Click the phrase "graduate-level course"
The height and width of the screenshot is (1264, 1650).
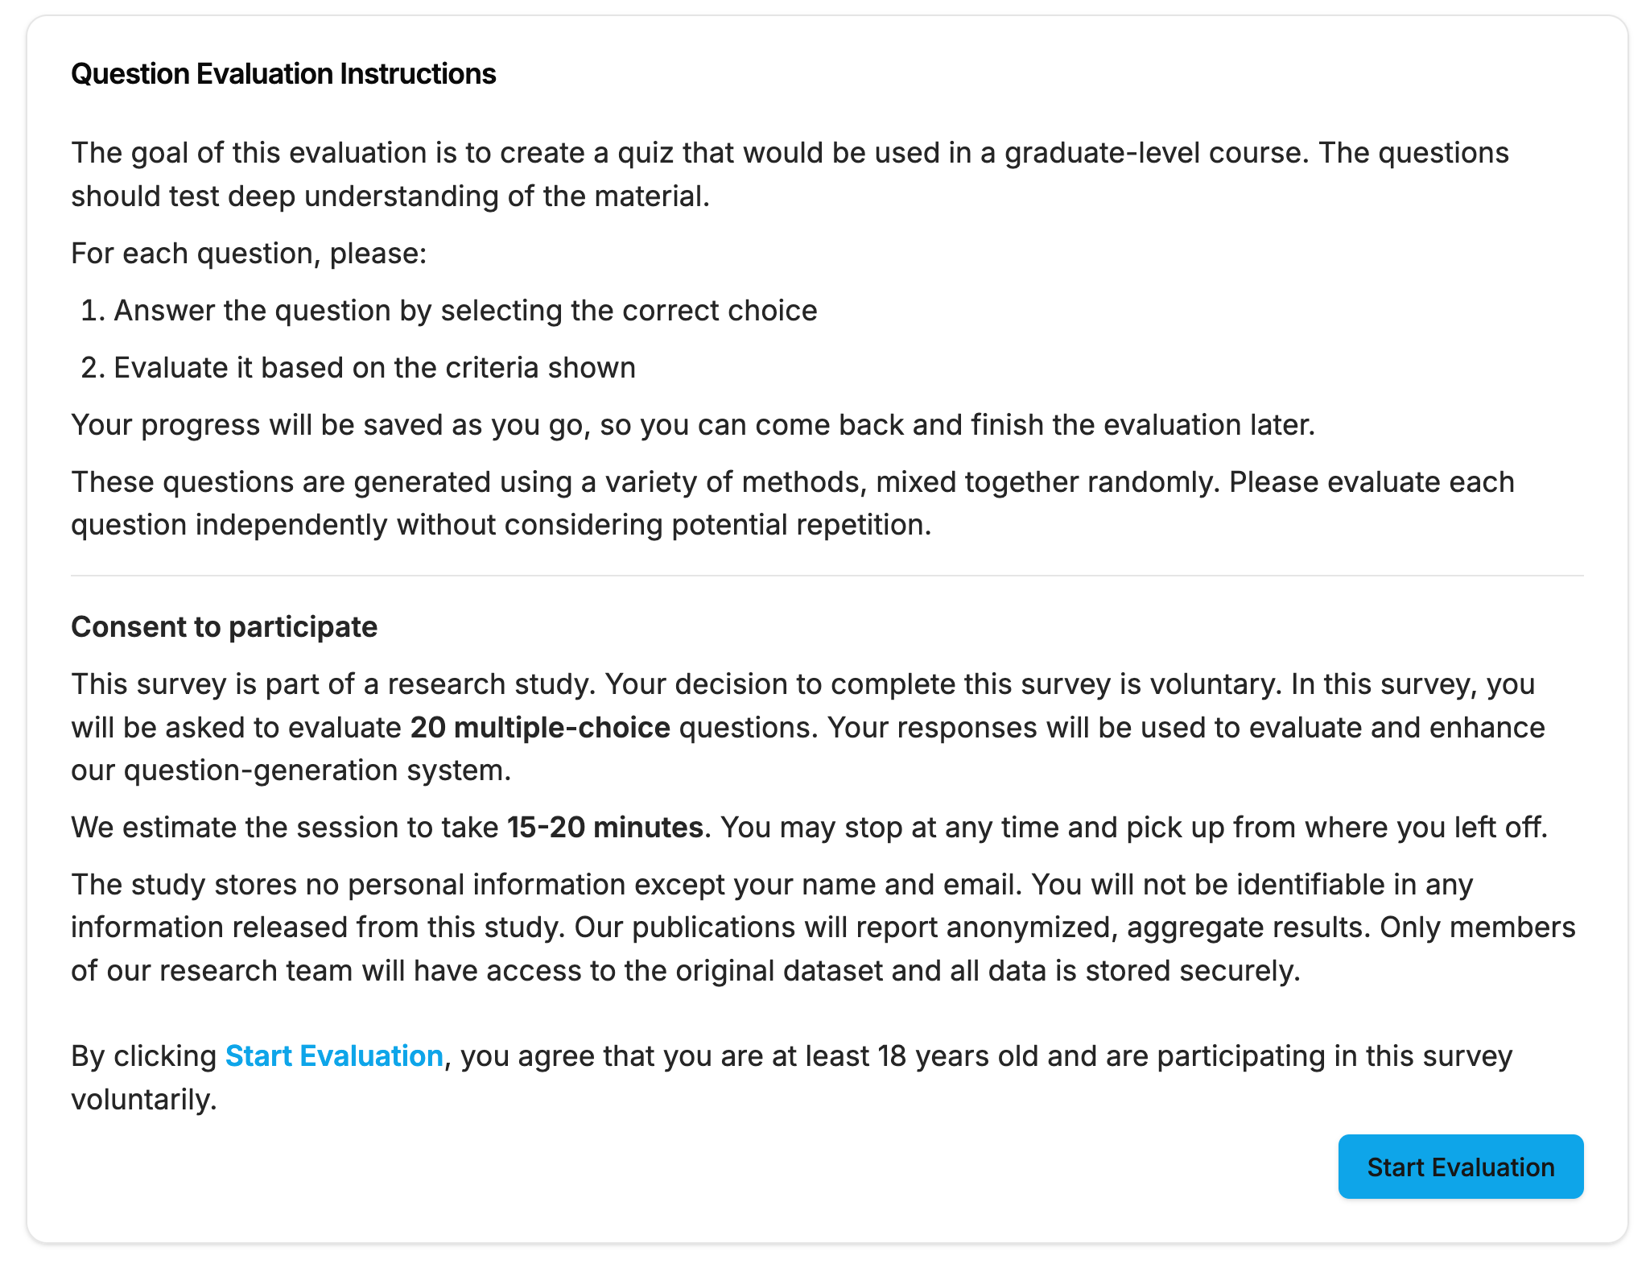click(1152, 152)
